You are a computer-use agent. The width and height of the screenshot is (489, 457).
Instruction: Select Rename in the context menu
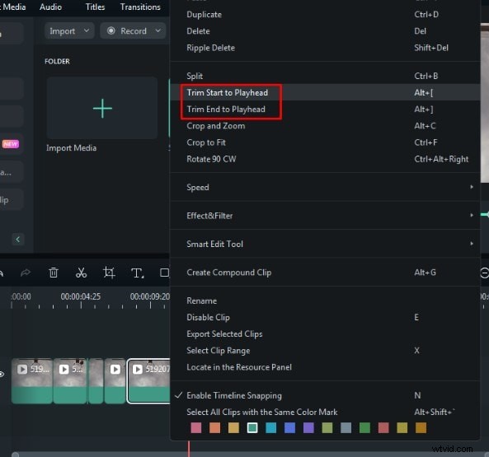point(324,301)
